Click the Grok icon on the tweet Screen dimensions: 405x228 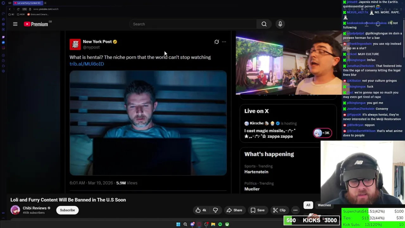[x=216, y=42]
